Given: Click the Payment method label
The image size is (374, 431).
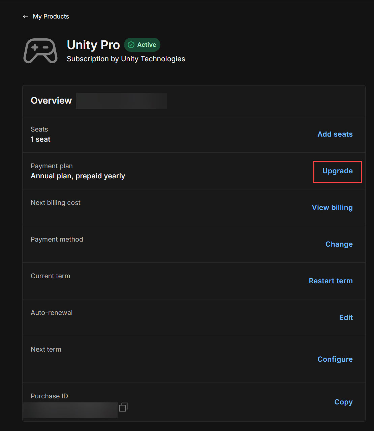Looking at the screenshot, I should tap(57, 239).
